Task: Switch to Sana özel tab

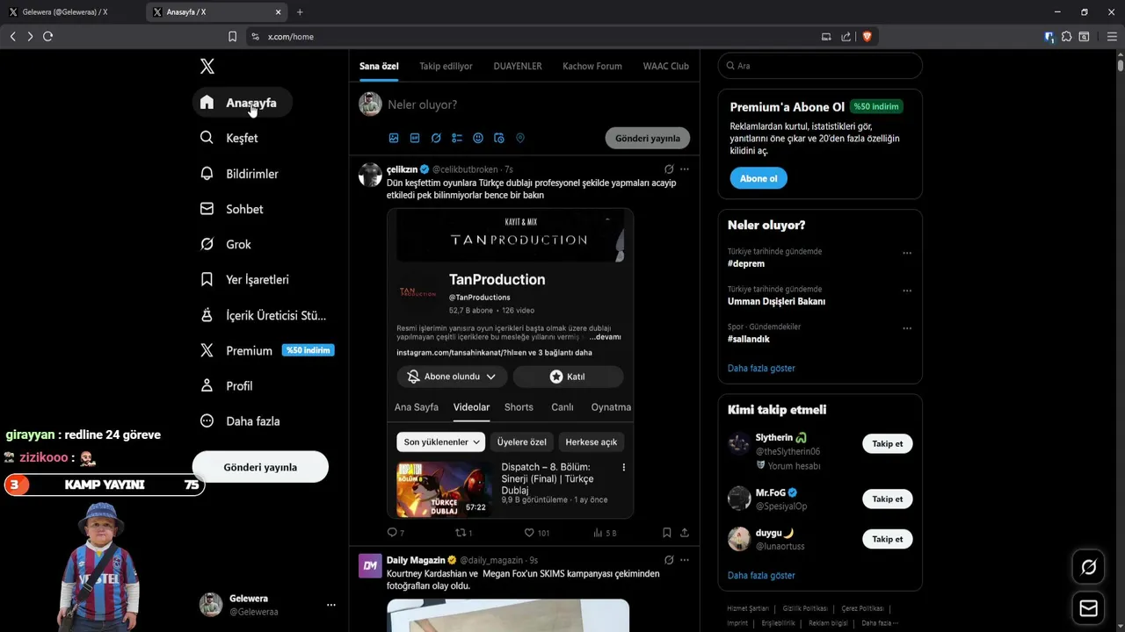Action: [x=379, y=66]
